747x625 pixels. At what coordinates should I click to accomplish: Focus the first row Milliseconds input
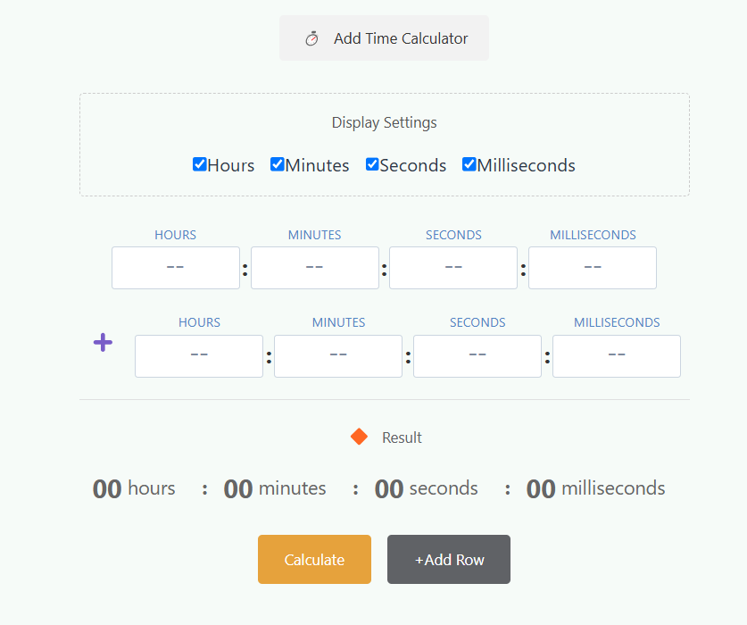pyautogui.click(x=593, y=268)
